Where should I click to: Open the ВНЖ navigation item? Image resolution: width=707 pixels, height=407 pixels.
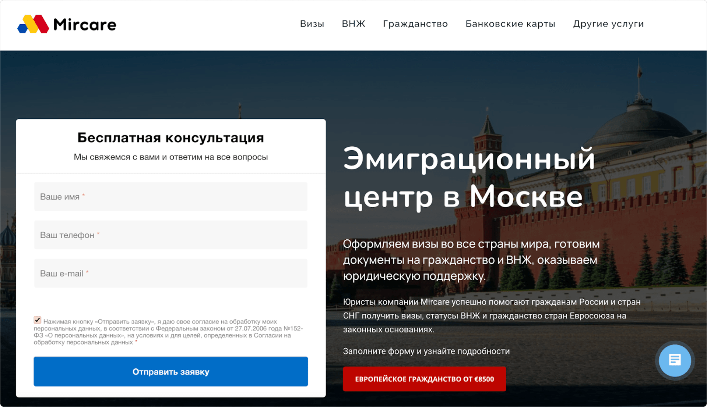[353, 24]
